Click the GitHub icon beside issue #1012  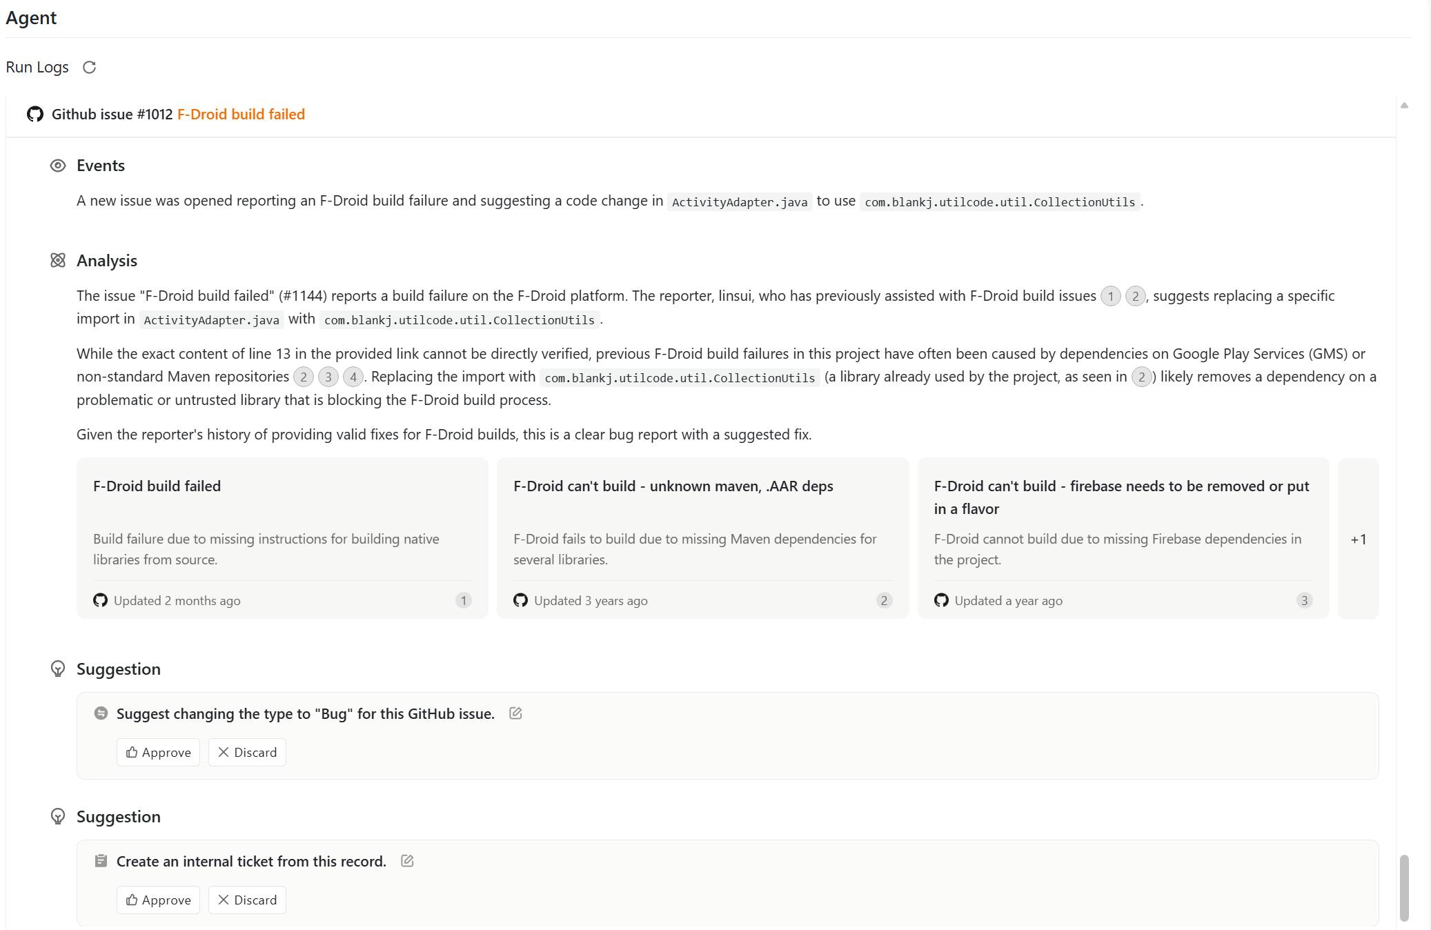[35, 115]
